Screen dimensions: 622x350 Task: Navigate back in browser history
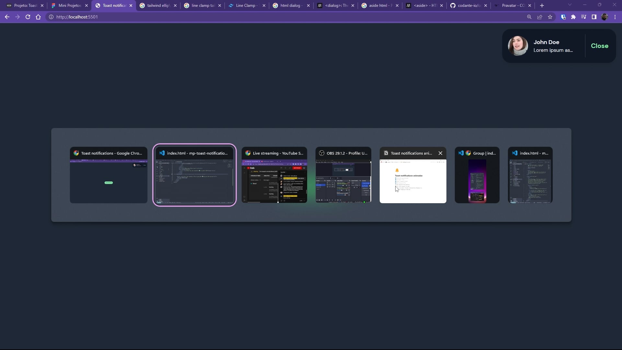click(7, 17)
